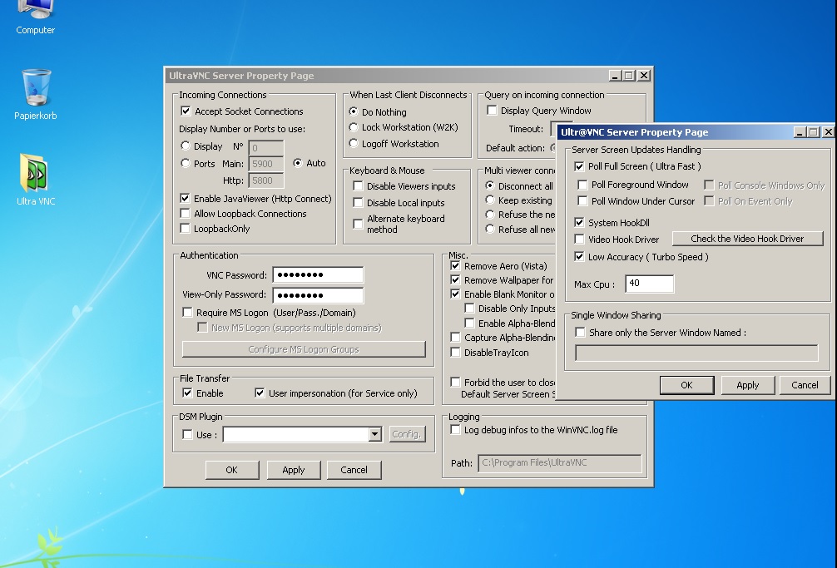This screenshot has width=837, height=568.
Task: Select Refuse all new connections option
Action: pyautogui.click(x=489, y=229)
